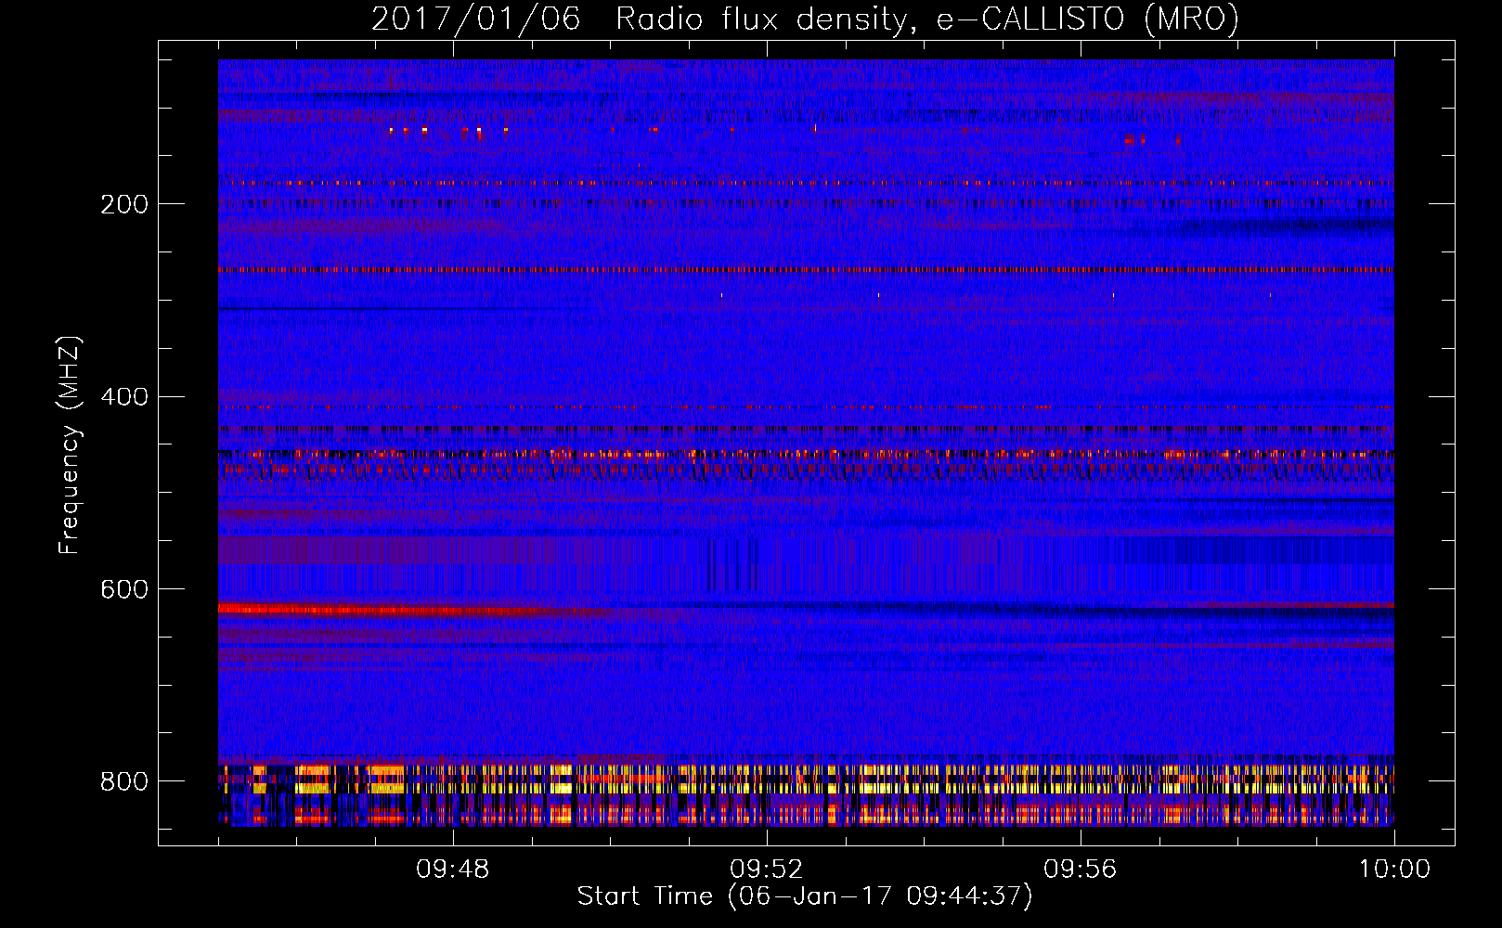
Task: Click the 09:52 time tick label
Action: pyautogui.click(x=767, y=870)
